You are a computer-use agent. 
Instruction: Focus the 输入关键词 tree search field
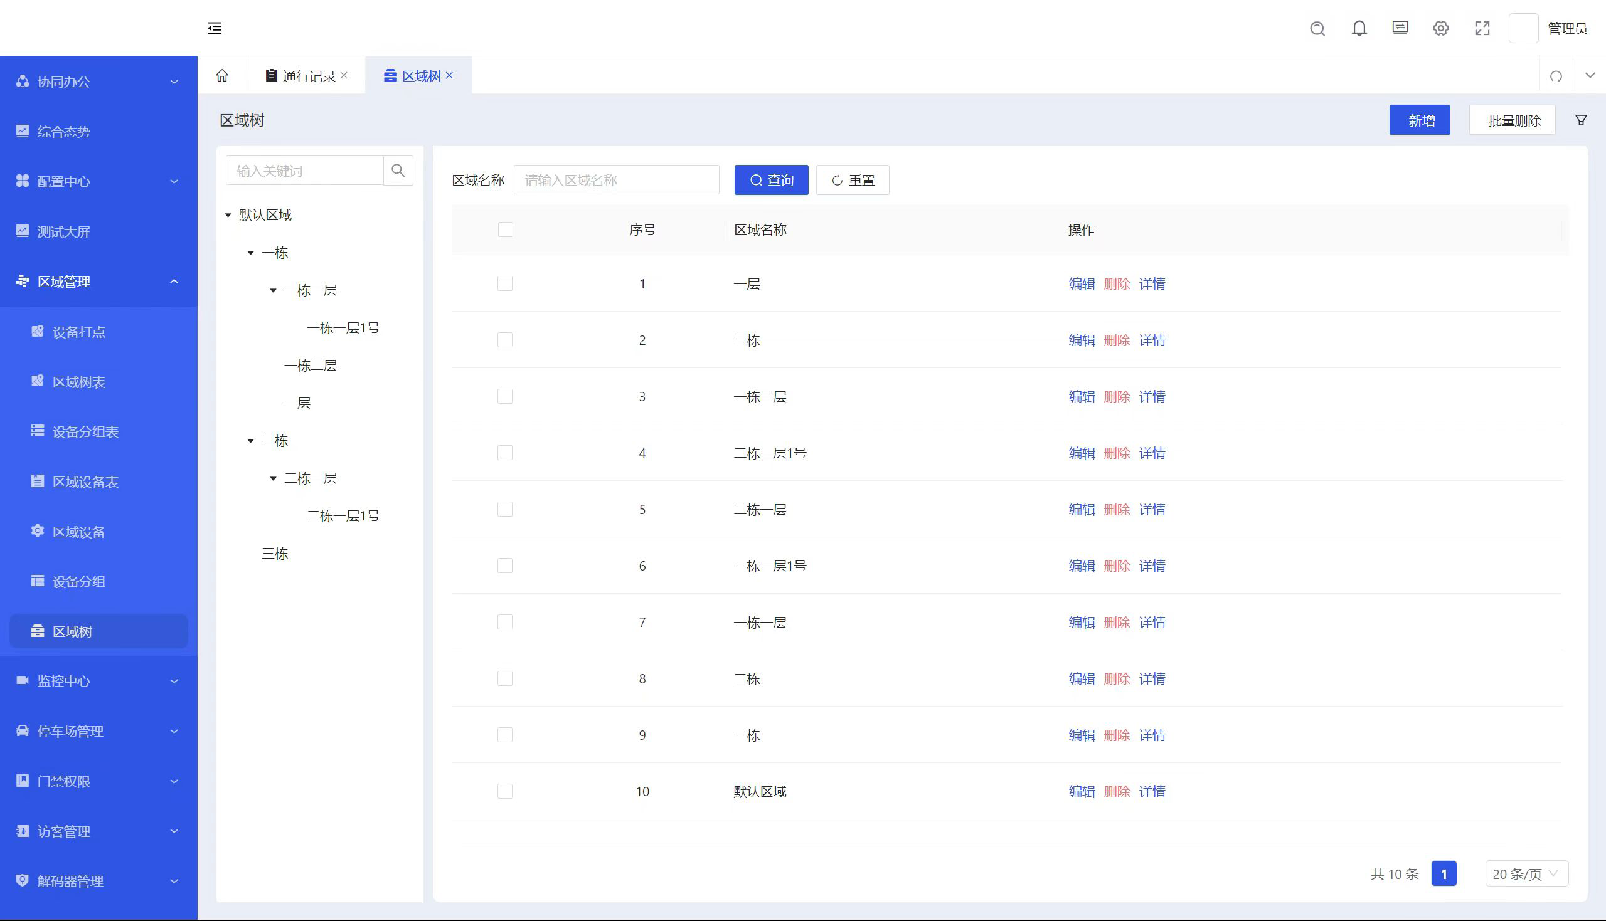(305, 171)
